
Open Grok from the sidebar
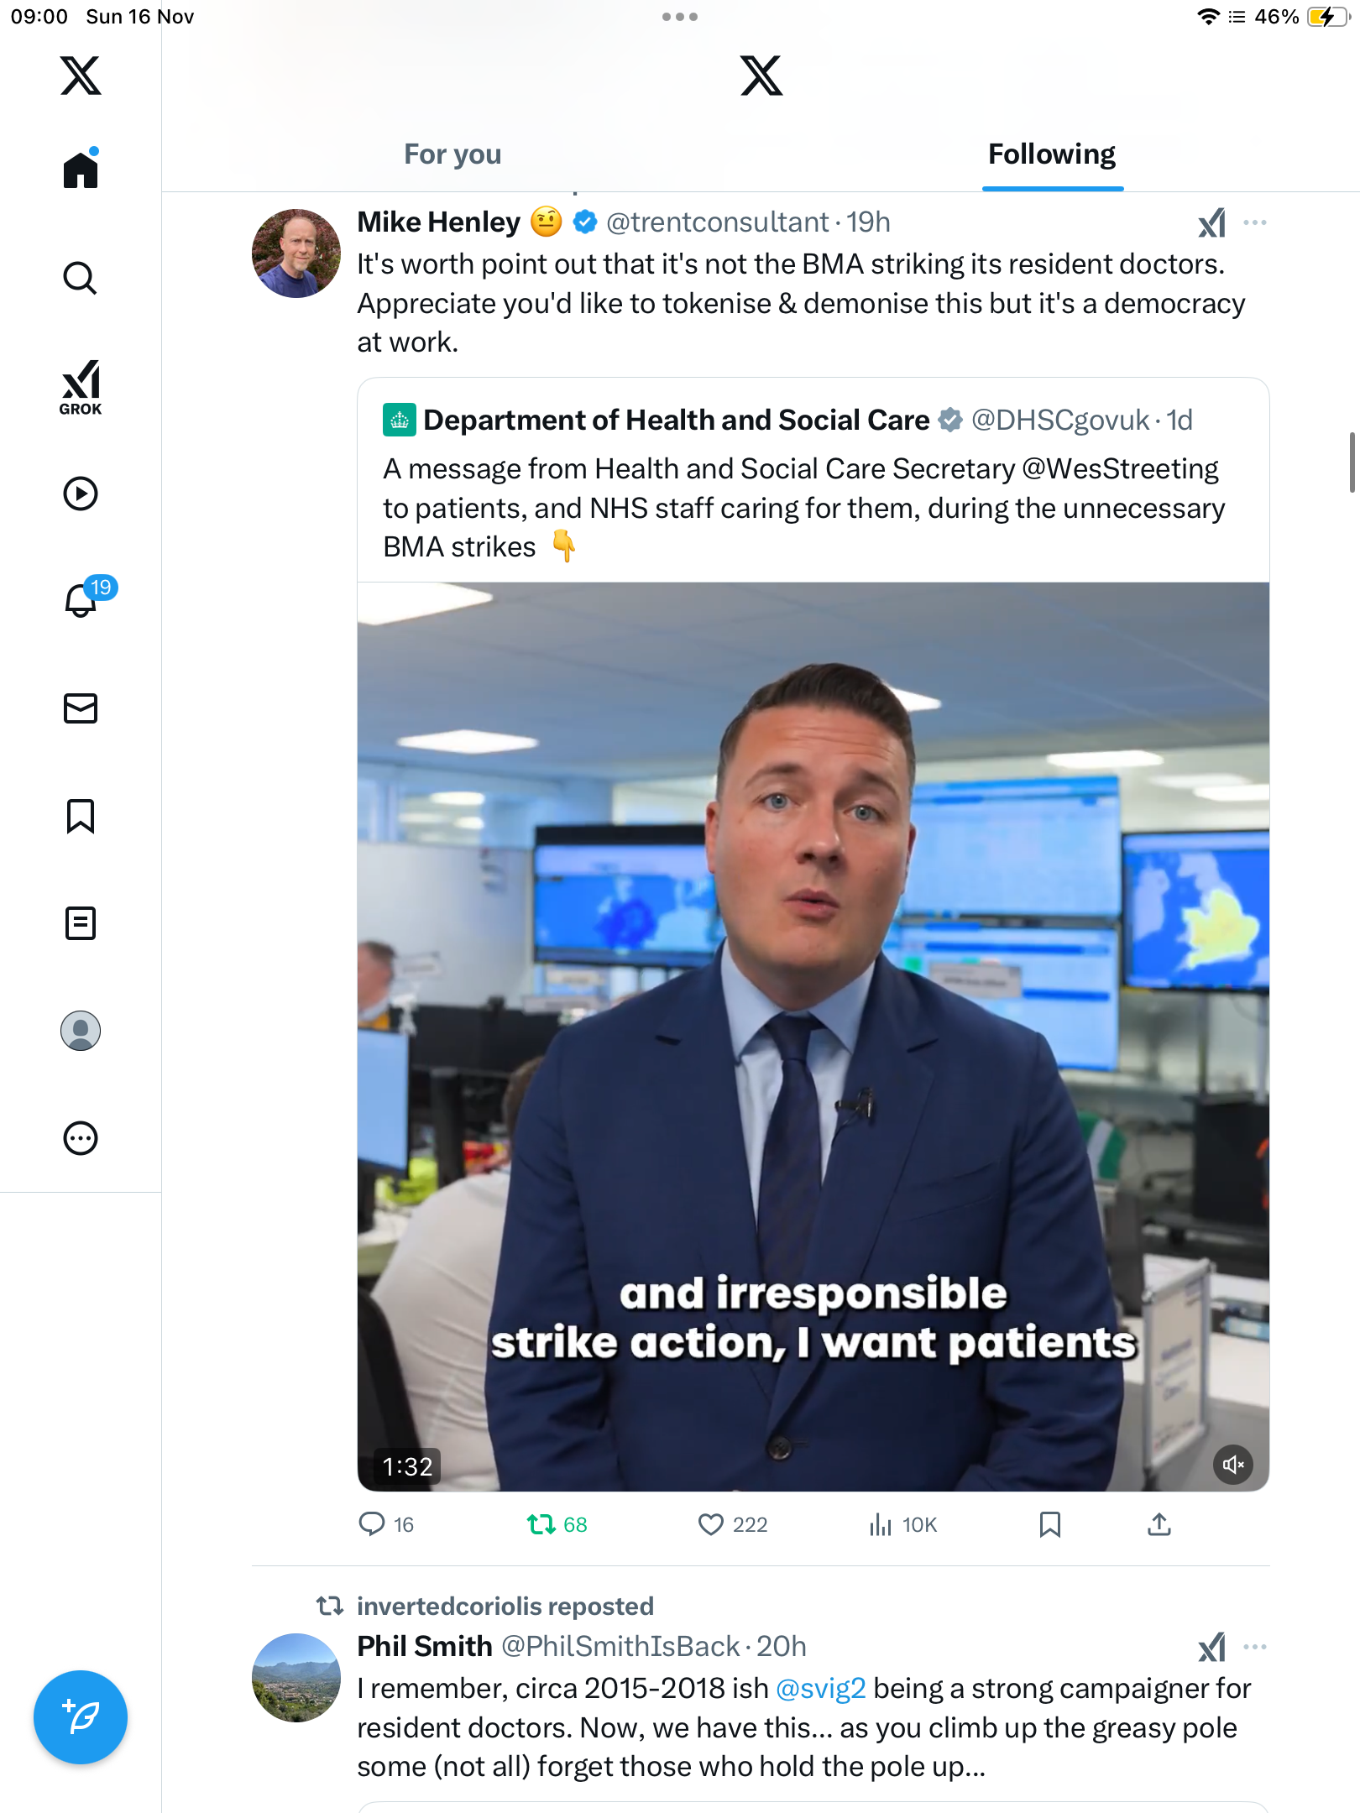(x=81, y=387)
